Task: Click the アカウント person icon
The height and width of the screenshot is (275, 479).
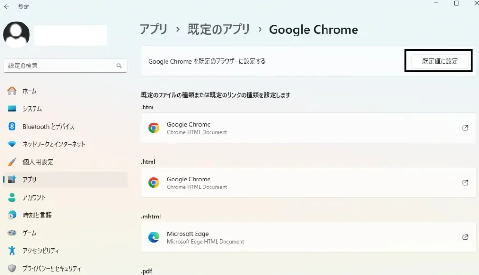Action: [12, 197]
